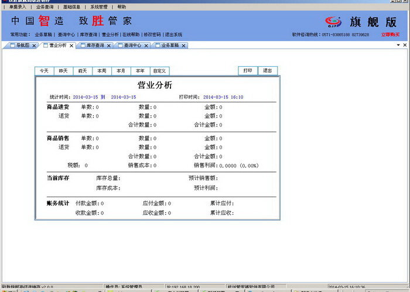The image size is (410, 292).
Task: Open the 业务查询 menu
Action: pyautogui.click(x=45, y=7)
